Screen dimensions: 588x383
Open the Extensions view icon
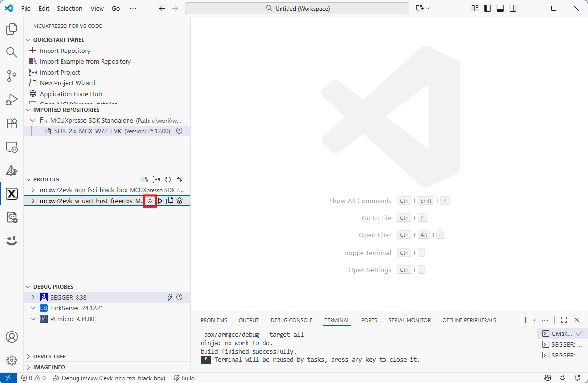tap(12, 123)
